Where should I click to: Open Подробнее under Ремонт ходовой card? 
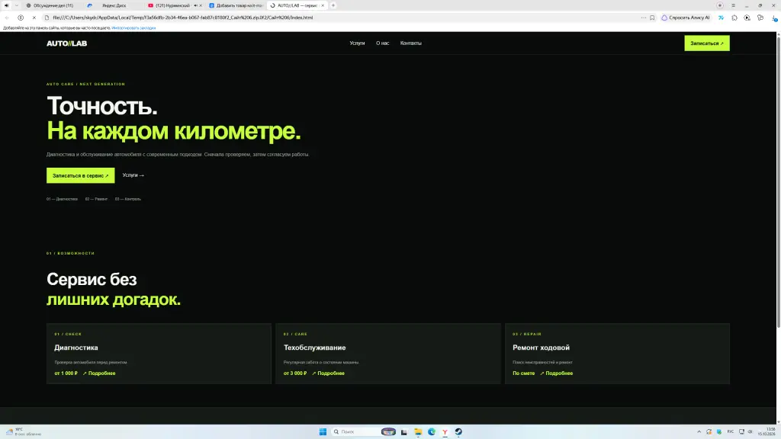tap(556, 373)
